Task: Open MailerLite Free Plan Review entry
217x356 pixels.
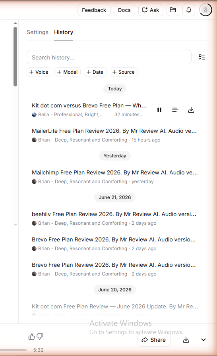Action: point(114,131)
